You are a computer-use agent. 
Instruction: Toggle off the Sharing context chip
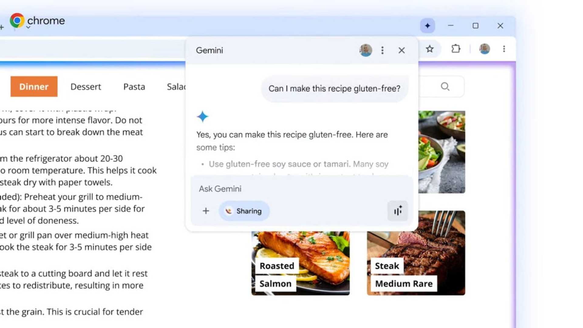tap(244, 211)
